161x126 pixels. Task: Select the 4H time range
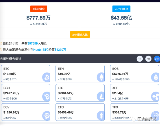pyautogui.click(x=148, y=59)
